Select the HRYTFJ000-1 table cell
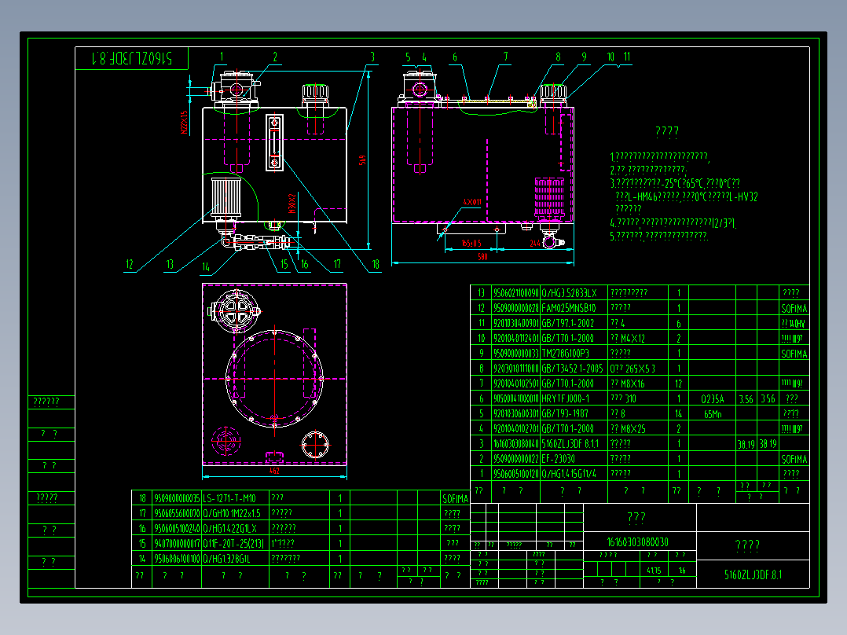This screenshot has height=635, width=847. point(565,398)
